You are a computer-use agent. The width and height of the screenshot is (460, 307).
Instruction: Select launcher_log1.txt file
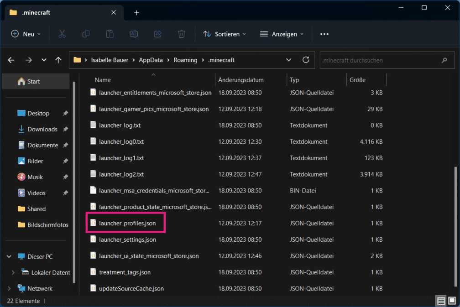tap(121, 158)
